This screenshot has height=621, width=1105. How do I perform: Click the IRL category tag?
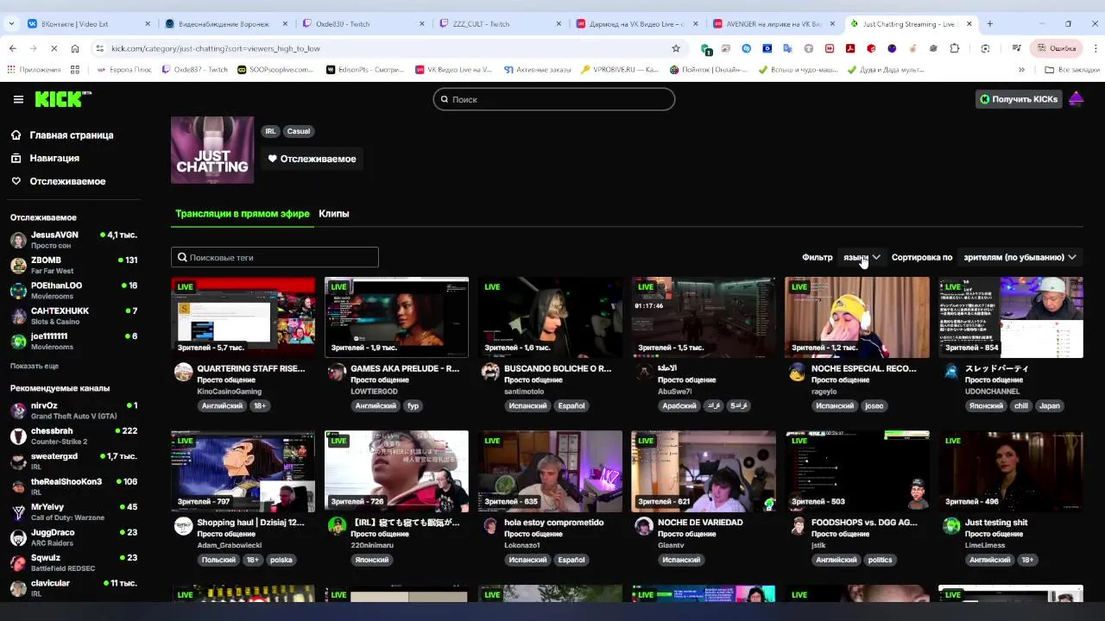click(x=270, y=131)
